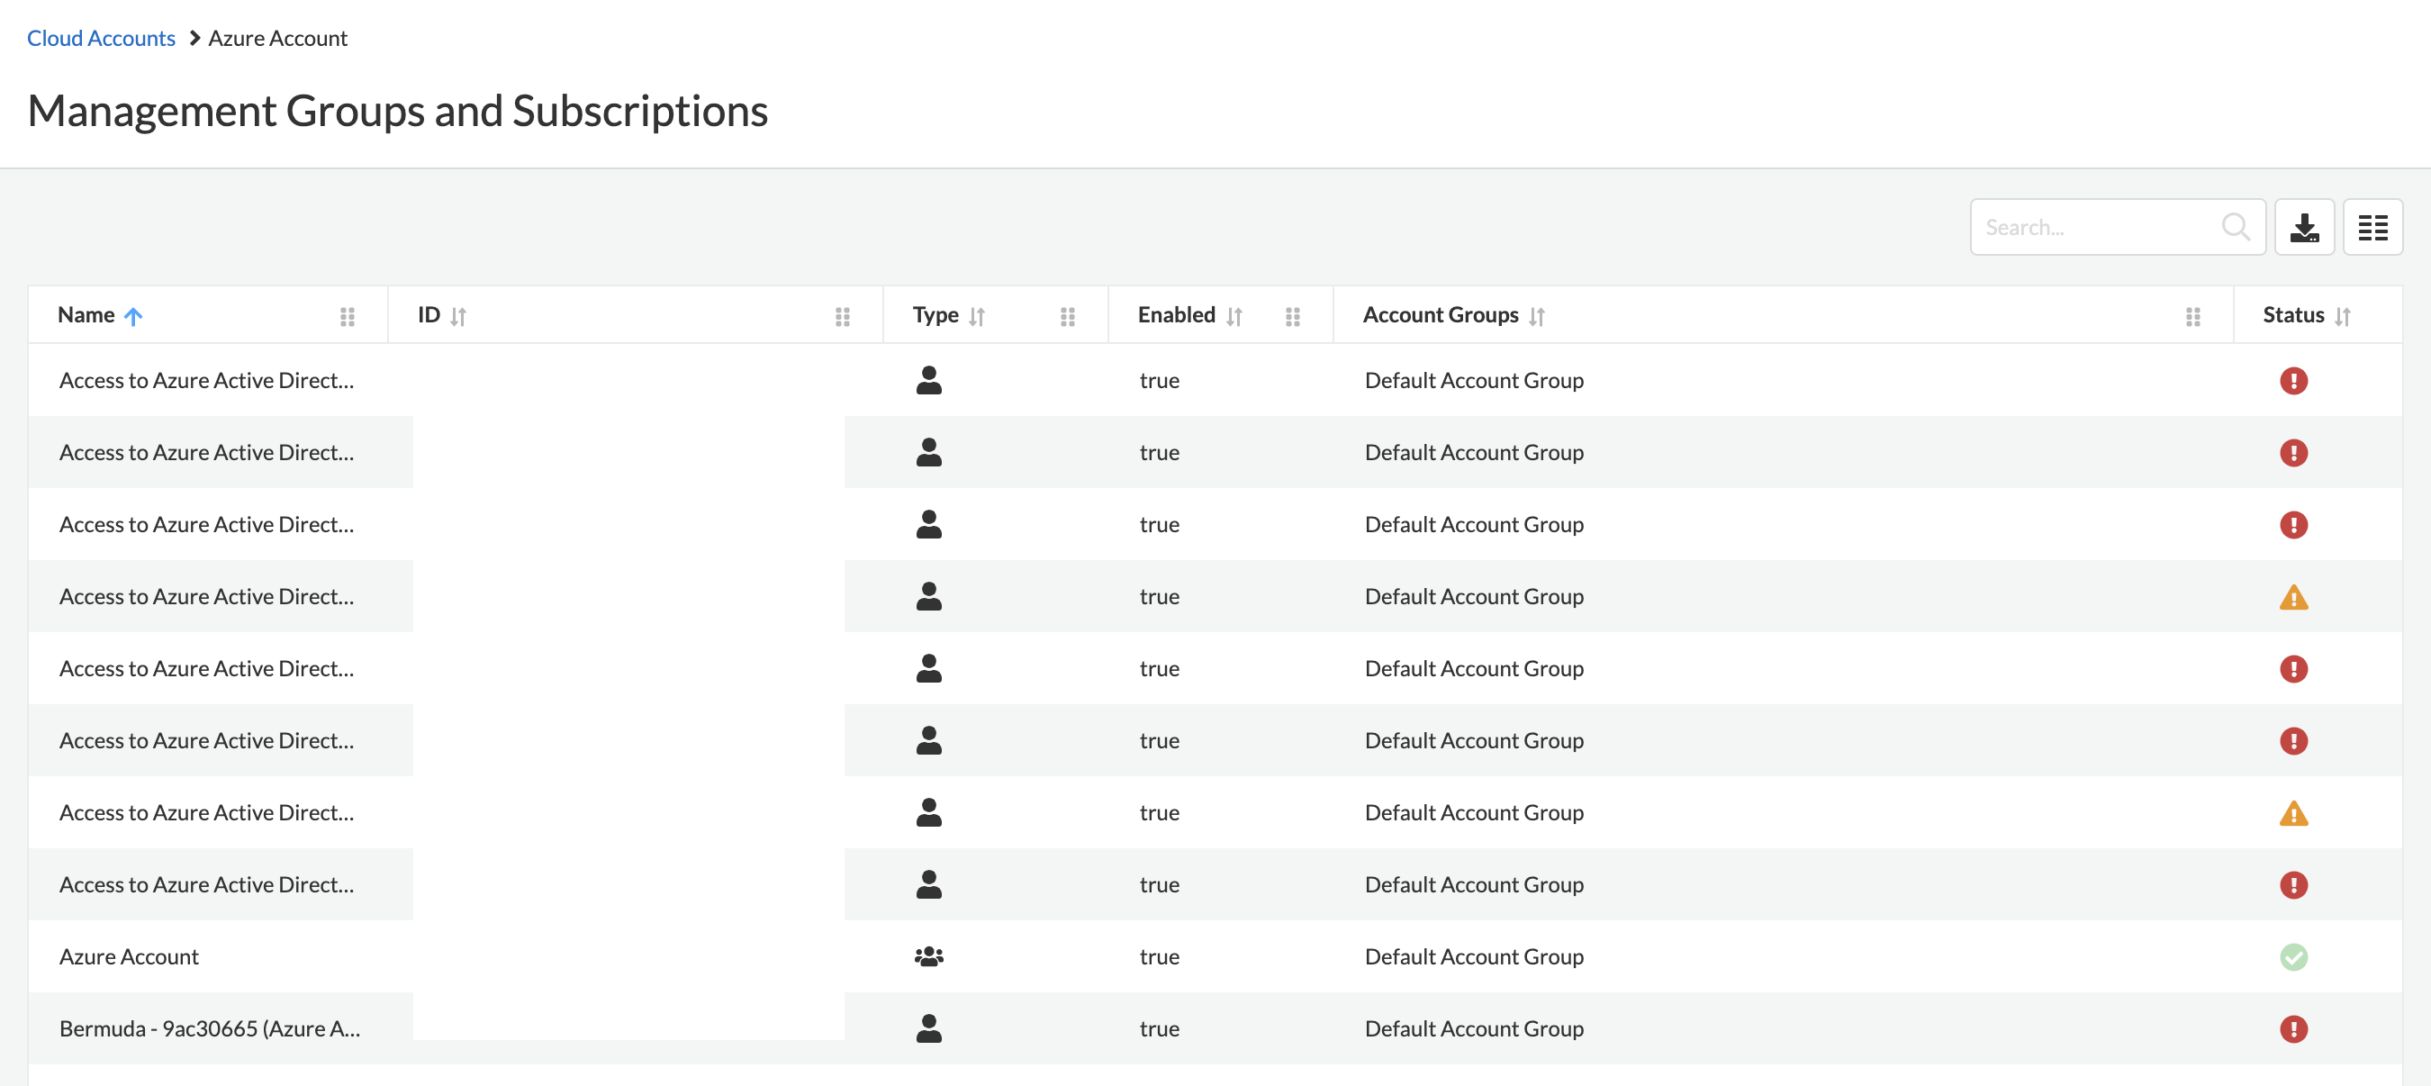The width and height of the screenshot is (2431, 1086).
Task: Click the first orange warning status icon
Action: (x=2292, y=597)
